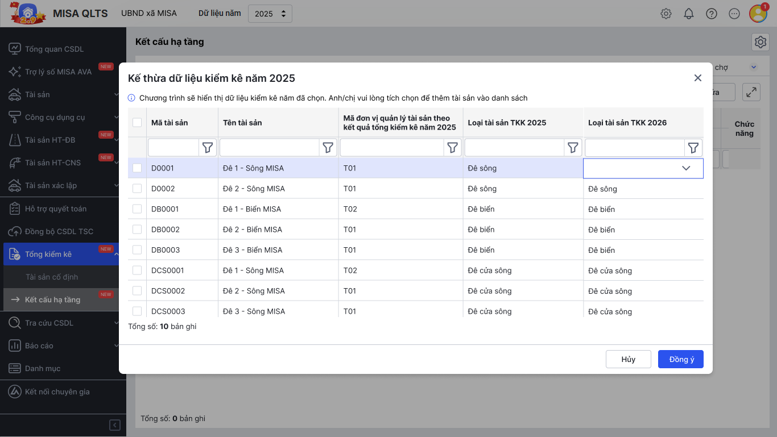Screen dimensions: 777x437
Task: Check the row for asset D0001
Action: pos(137,168)
